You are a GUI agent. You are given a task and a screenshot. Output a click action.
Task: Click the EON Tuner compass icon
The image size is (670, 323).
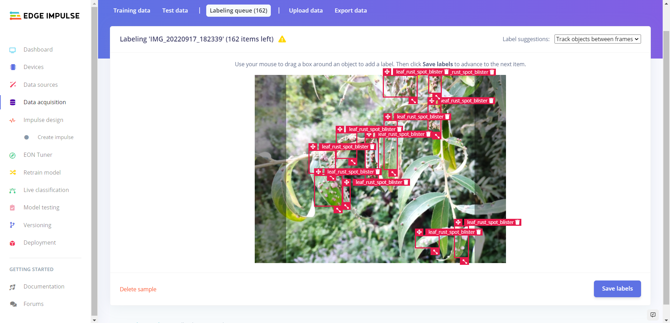tap(13, 155)
